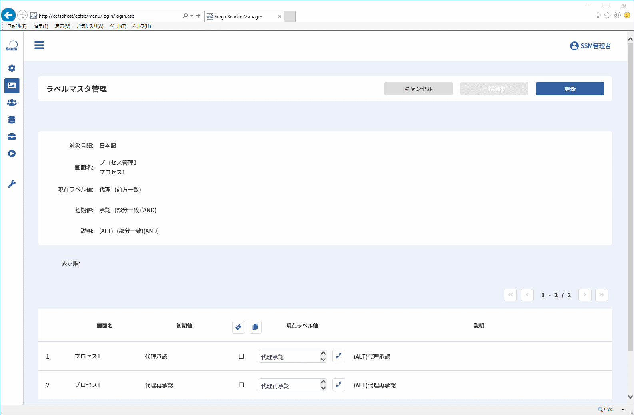Image resolution: width=634 pixels, height=415 pixels.
Task: Tick the checkbox in row 2
Action: (241, 385)
